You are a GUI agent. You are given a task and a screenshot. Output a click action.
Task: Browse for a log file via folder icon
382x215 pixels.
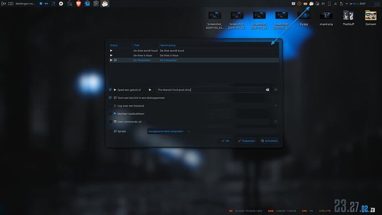tap(276, 106)
